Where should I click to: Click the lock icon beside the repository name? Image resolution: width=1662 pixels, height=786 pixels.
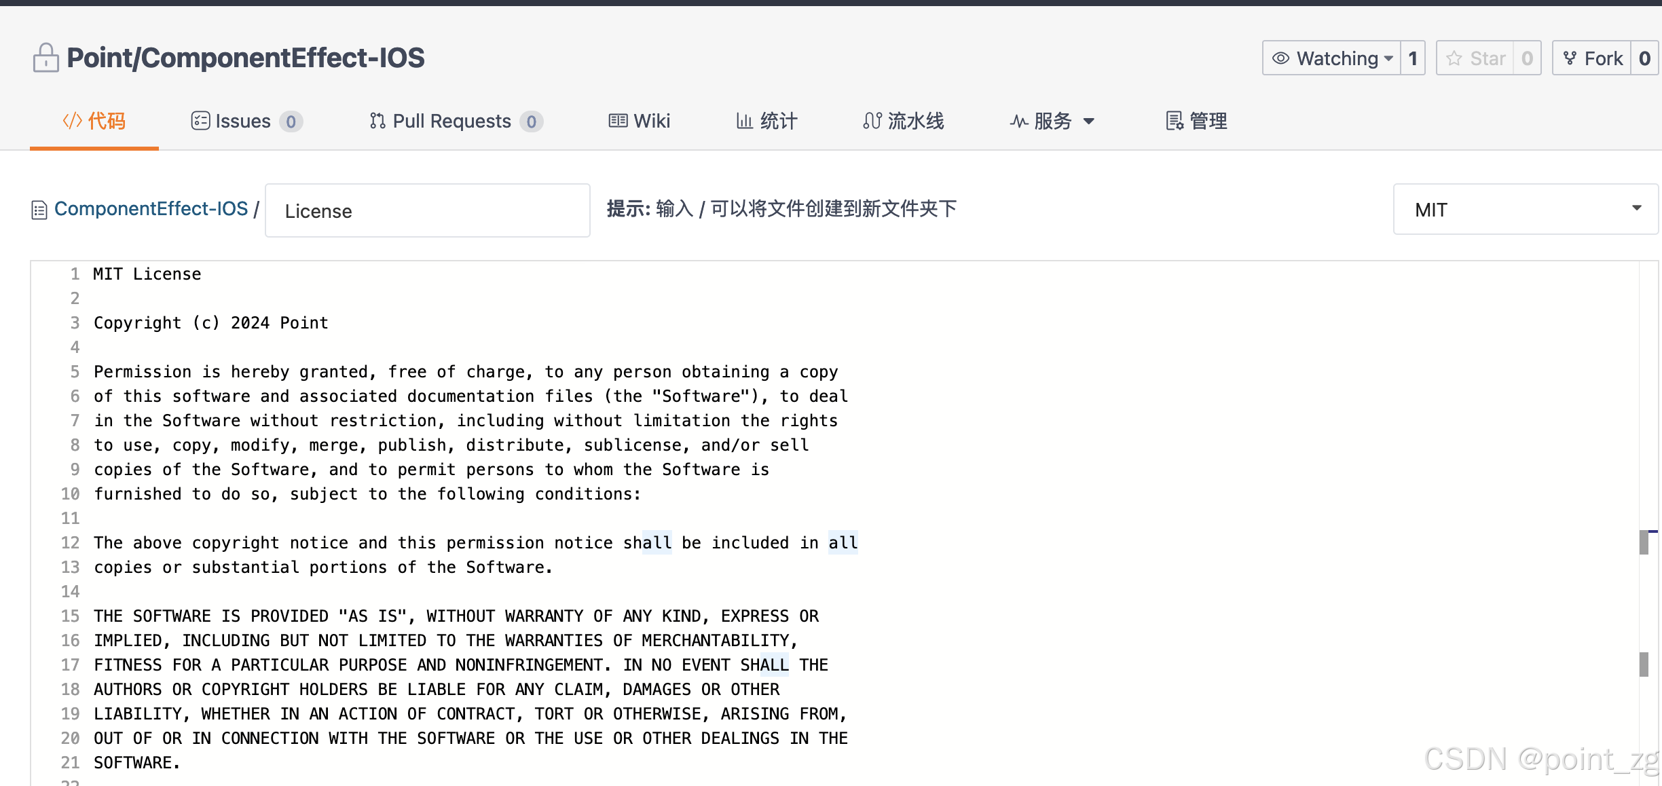pos(45,57)
